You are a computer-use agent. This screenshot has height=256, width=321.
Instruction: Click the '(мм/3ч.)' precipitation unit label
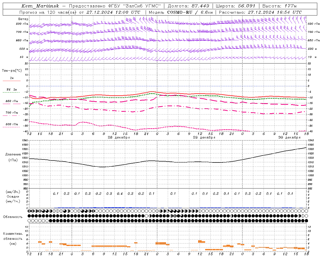point(13,192)
